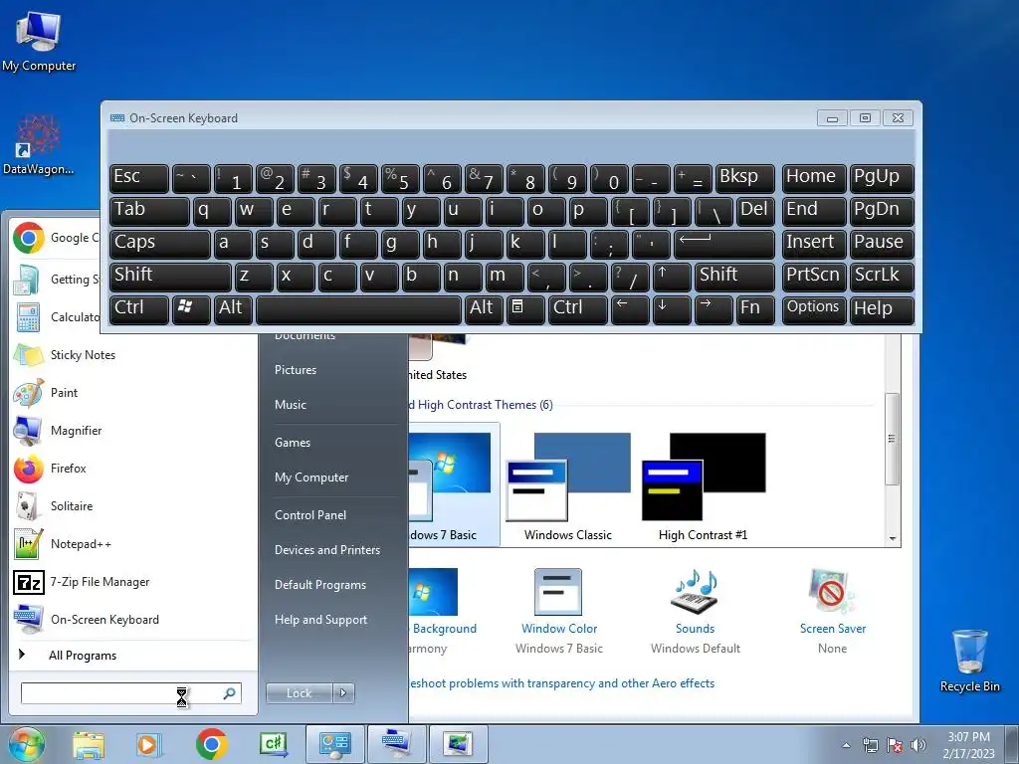
Task: Click Help key on On-Screen Keyboard
Action: point(882,308)
